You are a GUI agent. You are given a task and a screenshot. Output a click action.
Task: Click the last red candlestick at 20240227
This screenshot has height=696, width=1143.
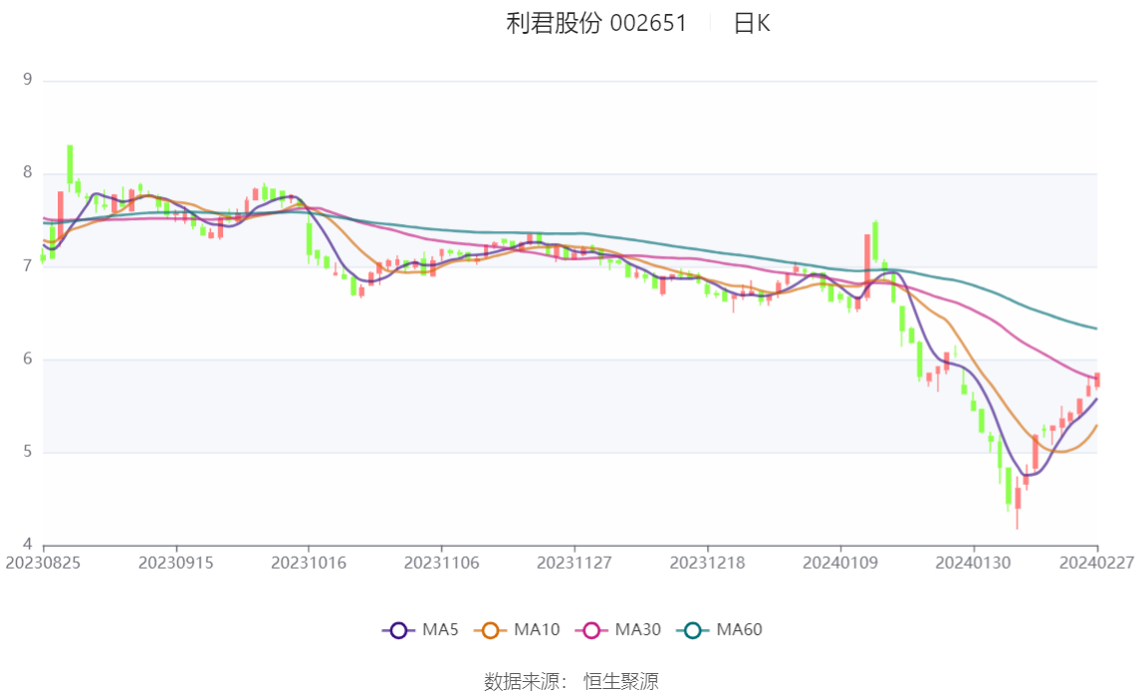pyautogui.click(x=1097, y=379)
